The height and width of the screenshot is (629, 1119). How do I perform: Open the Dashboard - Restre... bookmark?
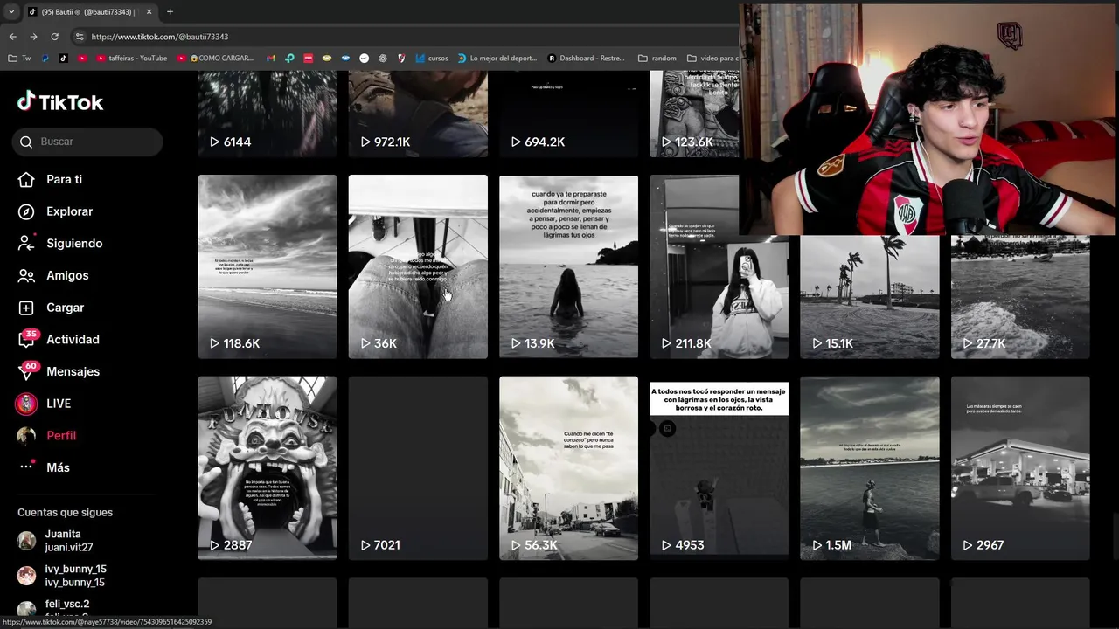pyautogui.click(x=587, y=59)
